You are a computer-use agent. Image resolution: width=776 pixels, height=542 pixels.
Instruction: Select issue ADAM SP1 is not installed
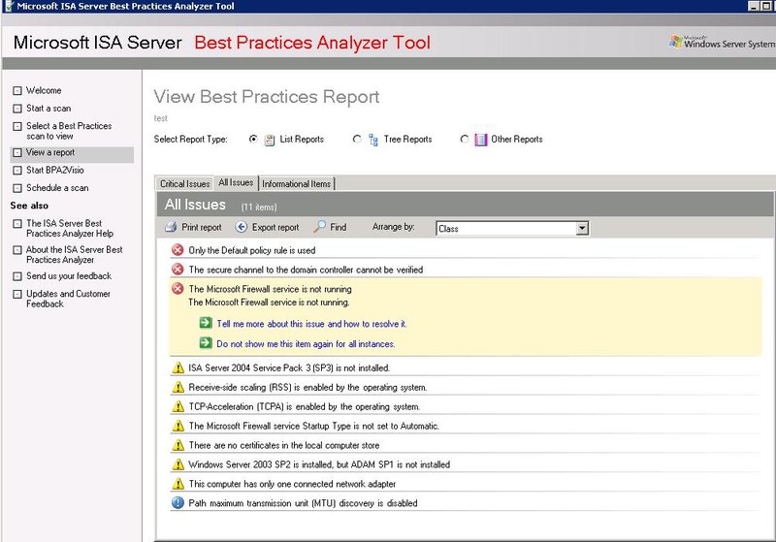319,464
